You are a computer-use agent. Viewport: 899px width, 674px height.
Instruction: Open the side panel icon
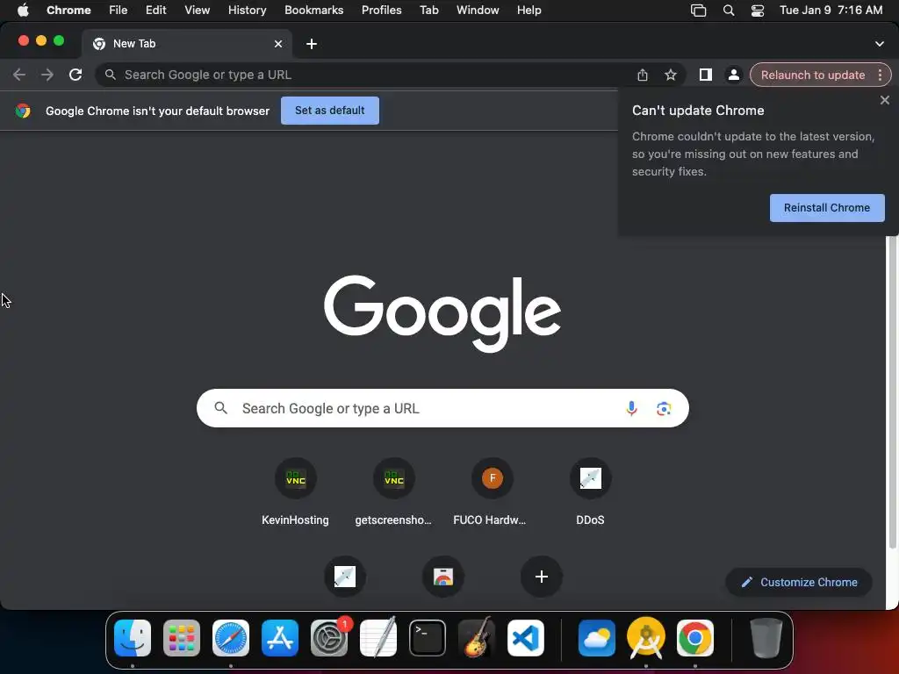tap(705, 75)
